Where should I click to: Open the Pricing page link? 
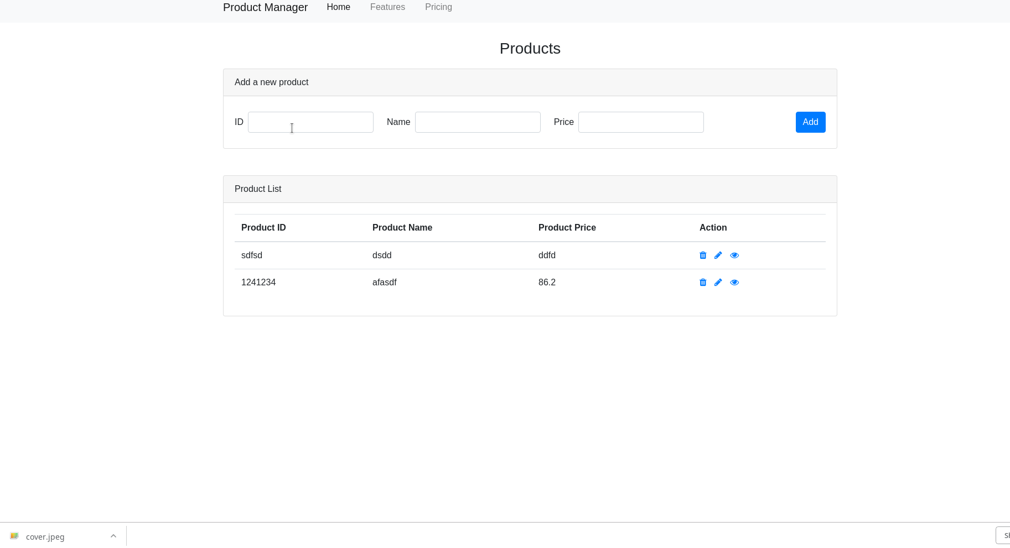point(438,7)
